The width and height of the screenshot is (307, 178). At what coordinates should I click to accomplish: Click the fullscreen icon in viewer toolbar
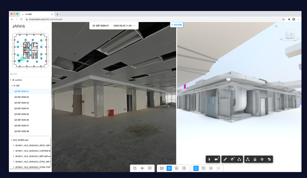[269, 159]
